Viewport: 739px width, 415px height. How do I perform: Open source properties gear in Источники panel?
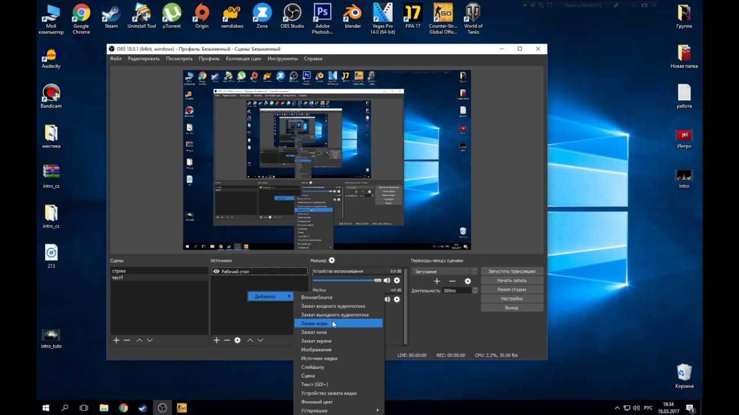(237, 340)
